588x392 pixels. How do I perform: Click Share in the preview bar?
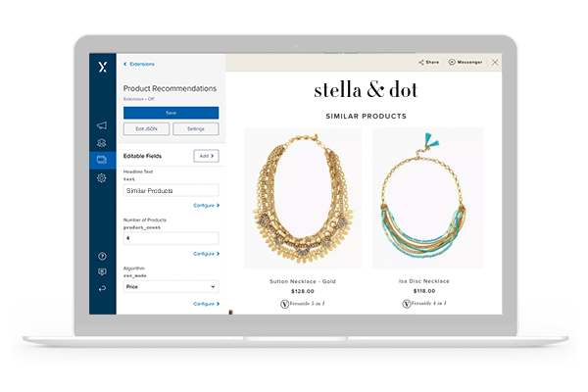[429, 63]
